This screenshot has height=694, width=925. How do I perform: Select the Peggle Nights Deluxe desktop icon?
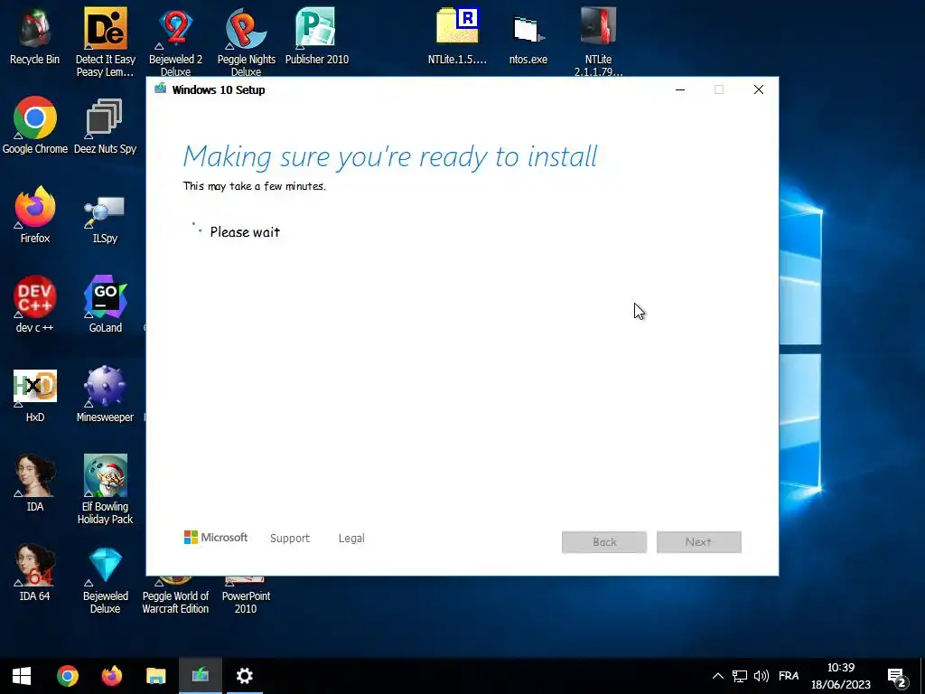(x=246, y=42)
